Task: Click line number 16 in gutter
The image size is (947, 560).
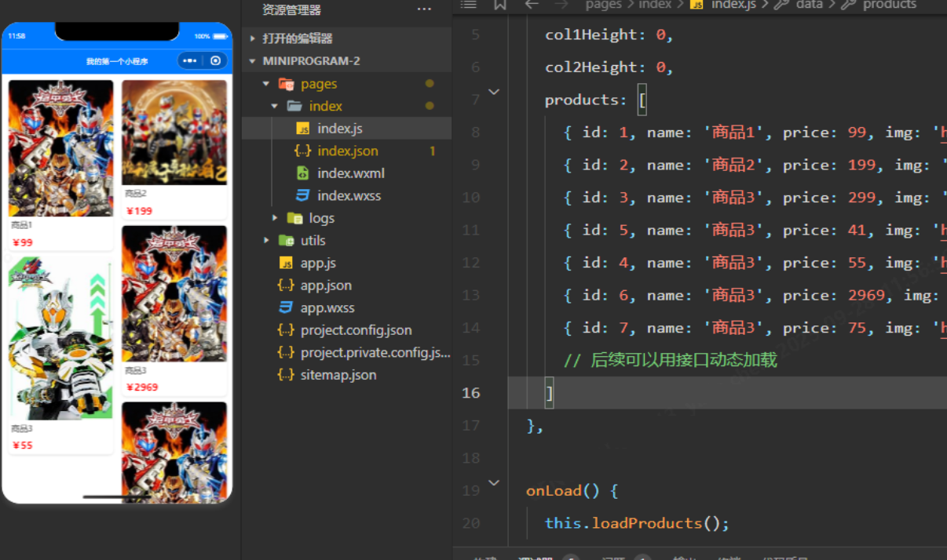Action: (x=470, y=393)
